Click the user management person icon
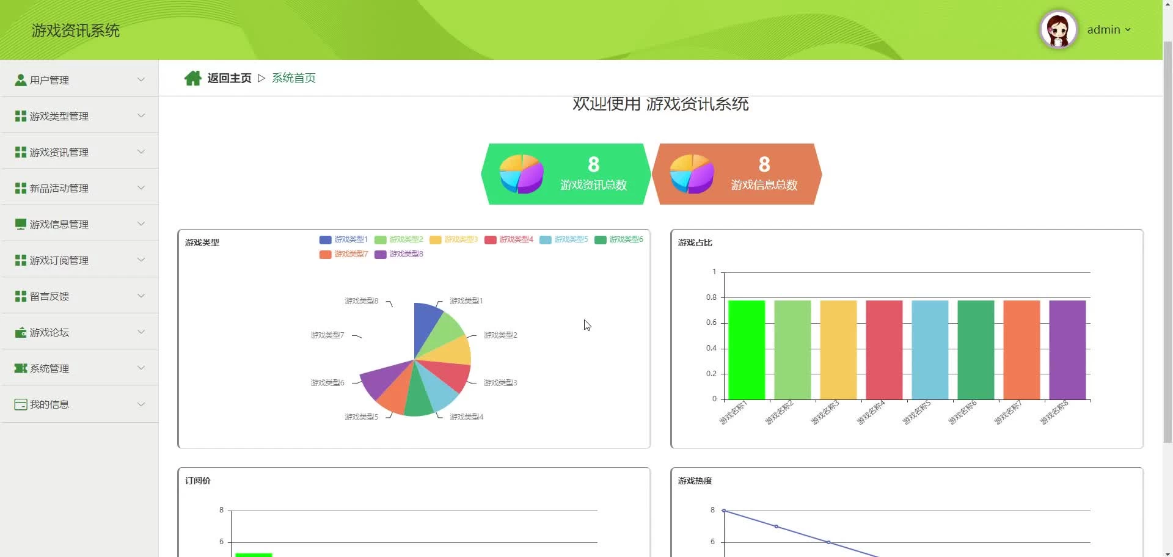Viewport: 1173px width, 557px height. coord(21,80)
